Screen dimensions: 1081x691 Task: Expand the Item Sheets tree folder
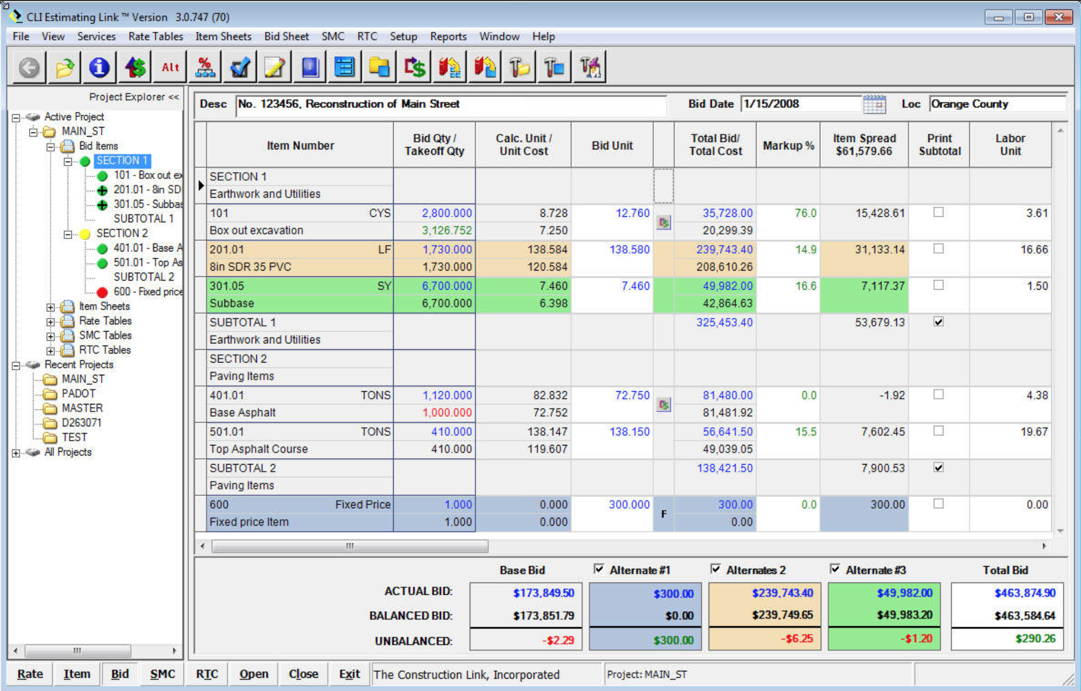pos(51,307)
